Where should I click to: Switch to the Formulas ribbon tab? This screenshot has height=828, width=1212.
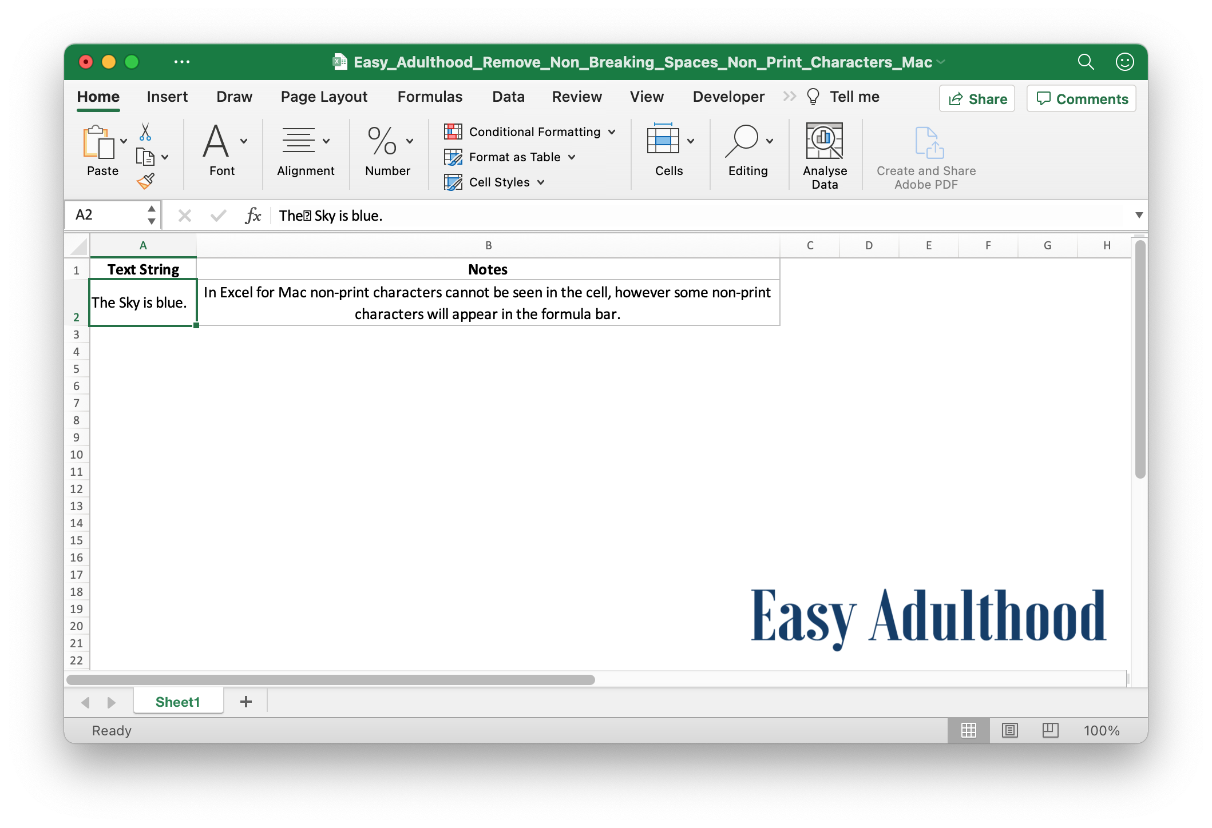coord(430,97)
